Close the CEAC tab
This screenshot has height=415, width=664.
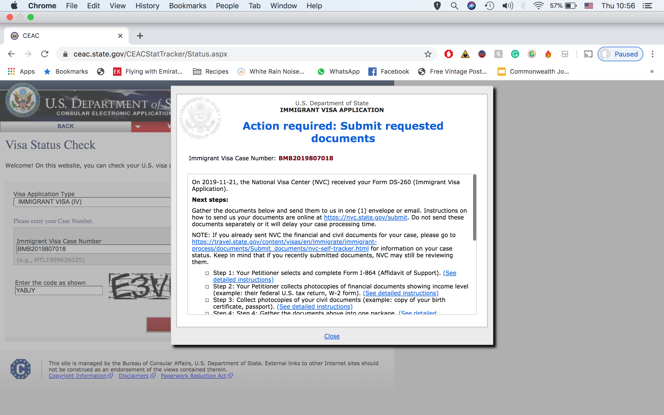120,36
